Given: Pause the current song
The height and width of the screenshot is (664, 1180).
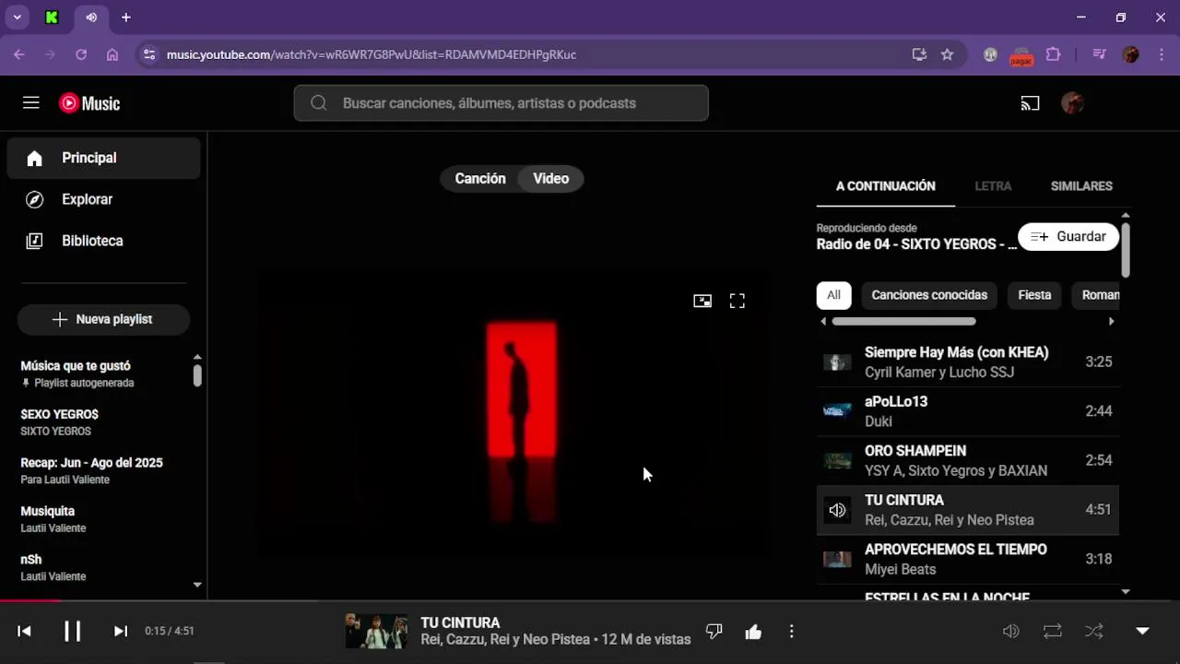Looking at the screenshot, I should 72,631.
